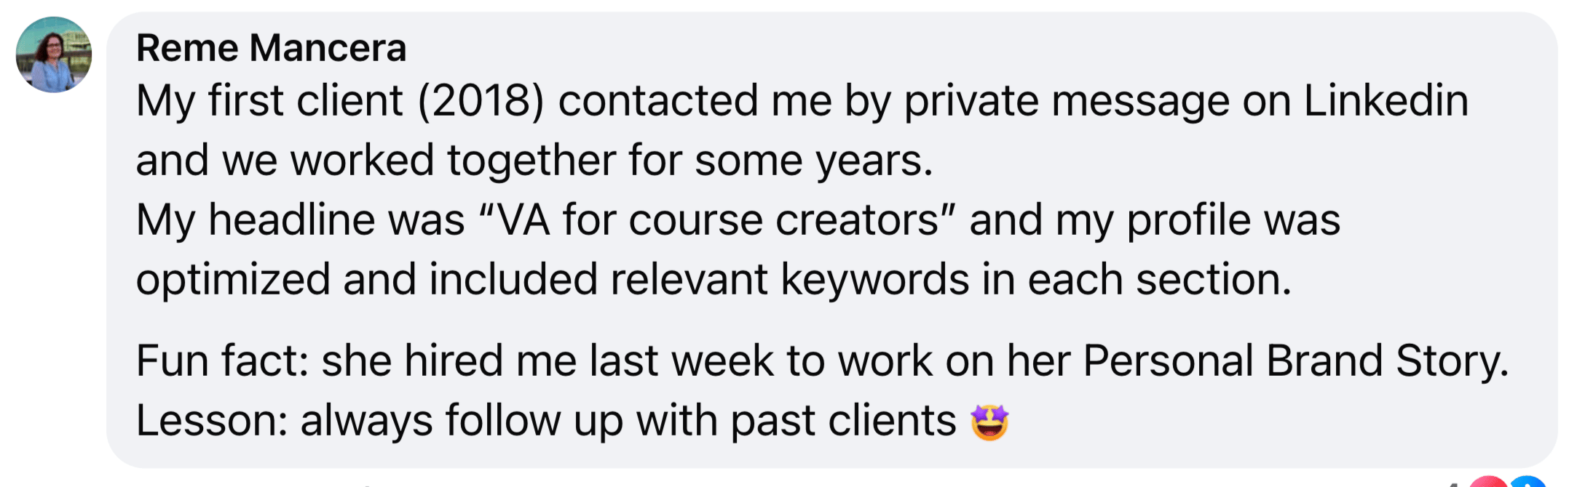
Task: Click the red heart reaction icon
Action: [1489, 482]
